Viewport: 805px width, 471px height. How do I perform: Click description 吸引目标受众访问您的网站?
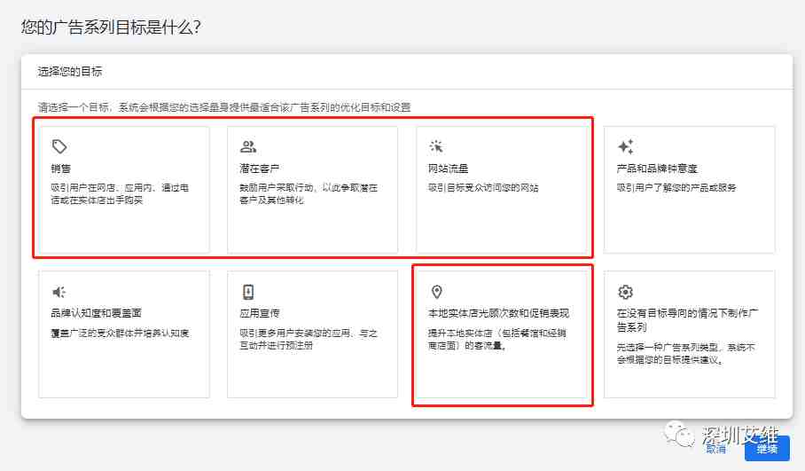coord(483,187)
